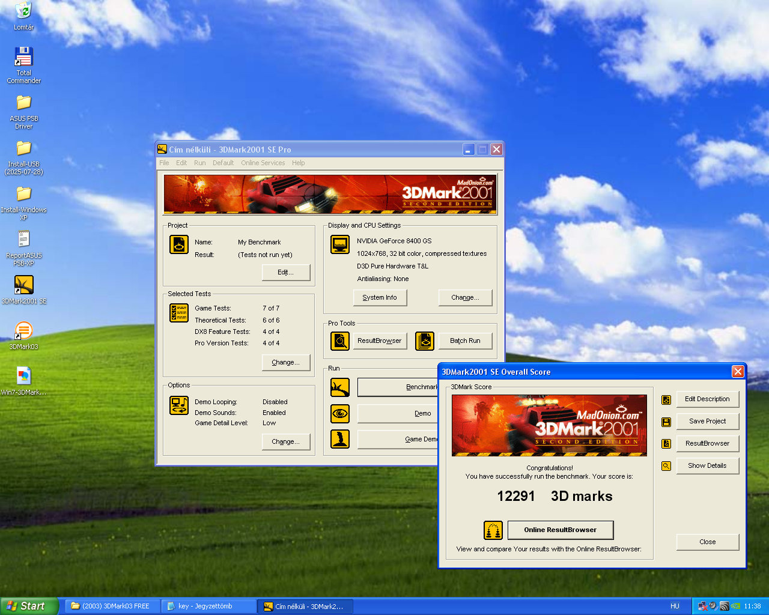Switch to (2003) 3DMark03 FREE taskbar item
Viewport: 769px width, 615px height.
tap(112, 606)
